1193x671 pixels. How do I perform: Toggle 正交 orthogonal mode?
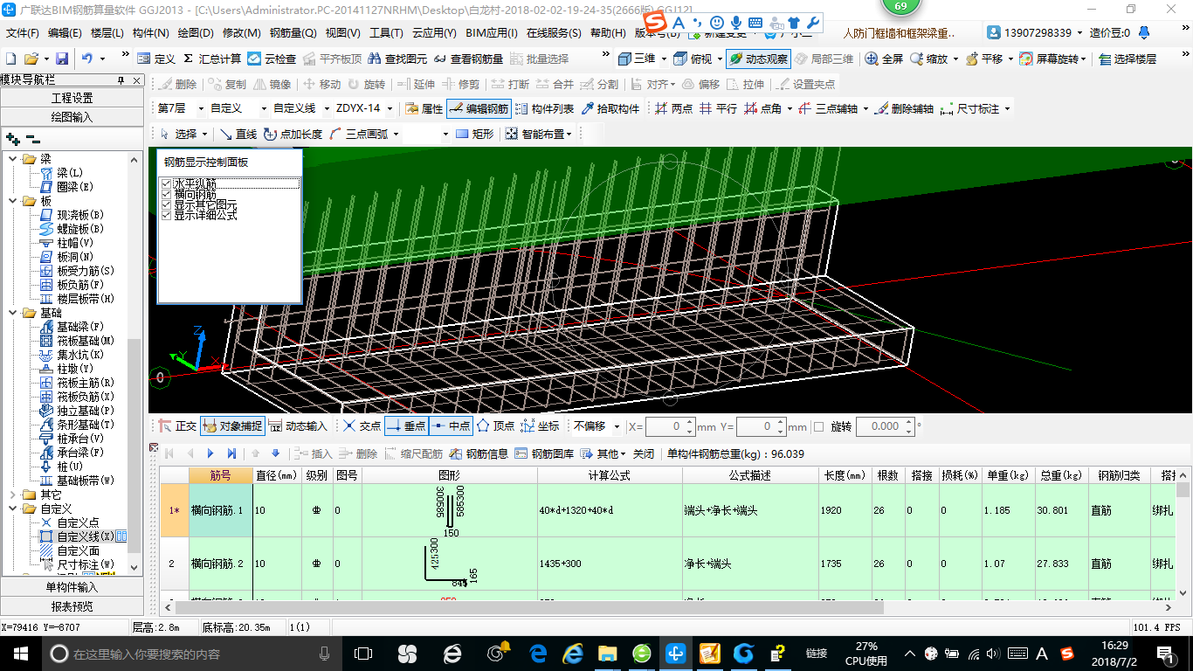(177, 426)
